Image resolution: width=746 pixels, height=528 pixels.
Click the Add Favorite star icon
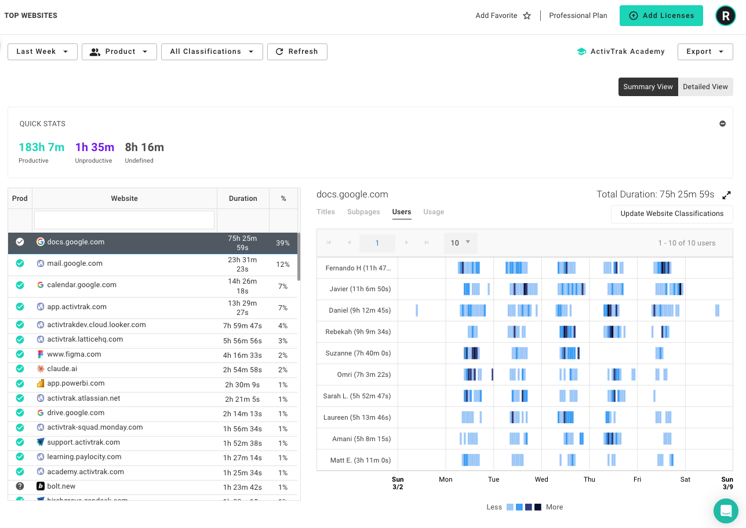527,16
